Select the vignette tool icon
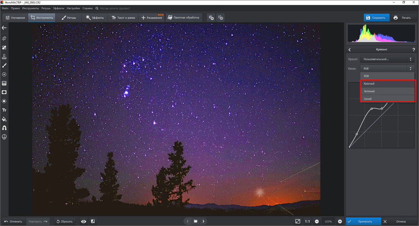 coord(4,92)
